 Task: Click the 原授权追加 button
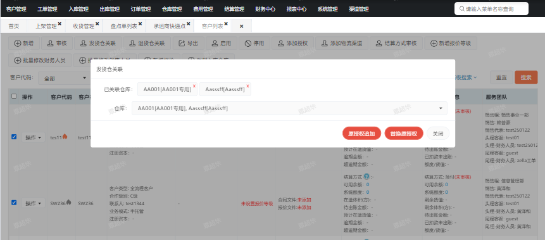pyautogui.click(x=362, y=134)
